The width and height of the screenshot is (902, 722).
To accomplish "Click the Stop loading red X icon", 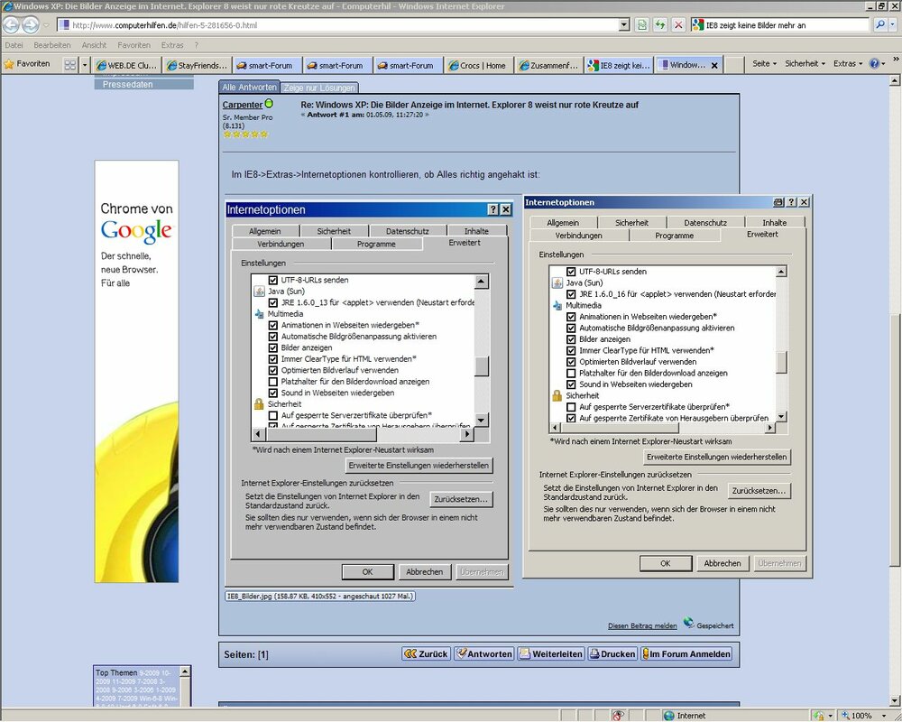I will click(678, 25).
